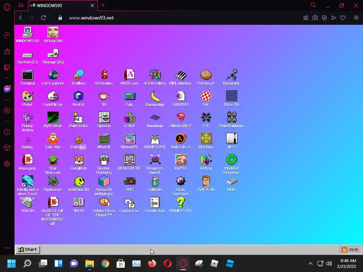Screen dimensions: 363x272
Task: Search tabs using magnifier icon
Action: pos(313,5)
